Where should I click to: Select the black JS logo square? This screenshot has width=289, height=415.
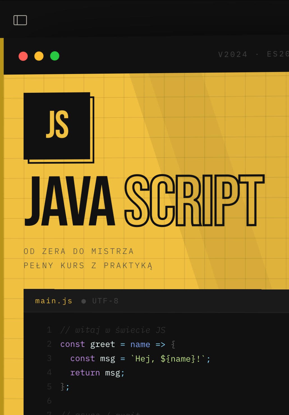(57, 126)
